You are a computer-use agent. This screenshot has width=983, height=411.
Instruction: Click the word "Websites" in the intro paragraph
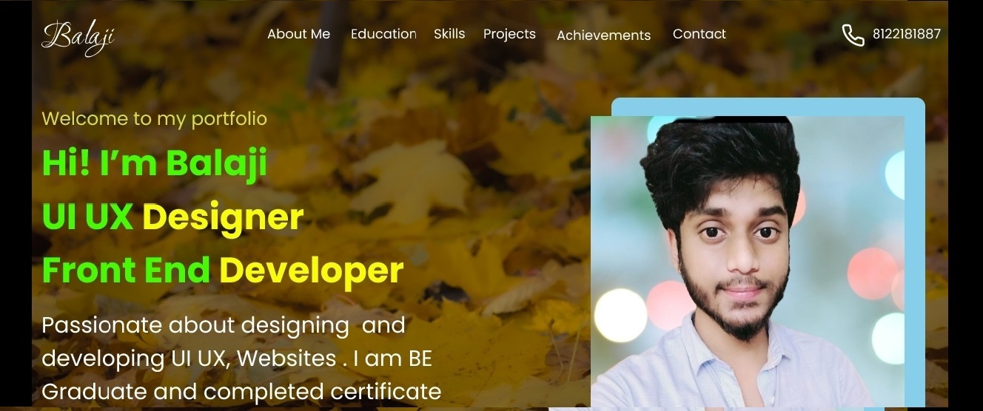pyautogui.click(x=286, y=359)
